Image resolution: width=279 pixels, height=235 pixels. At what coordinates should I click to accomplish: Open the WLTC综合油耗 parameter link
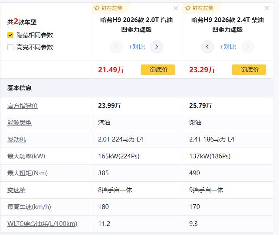(42, 224)
